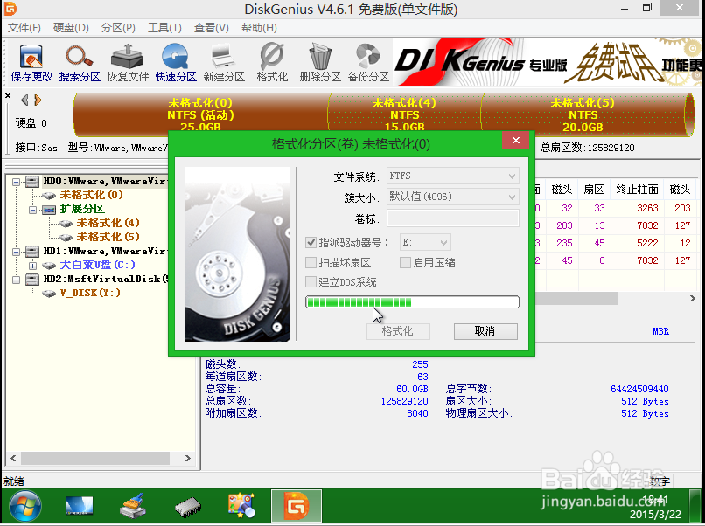The width and height of the screenshot is (705, 526).
Task: Select 15.0GB partition bar 未格式化(4)
Action: 405,115
